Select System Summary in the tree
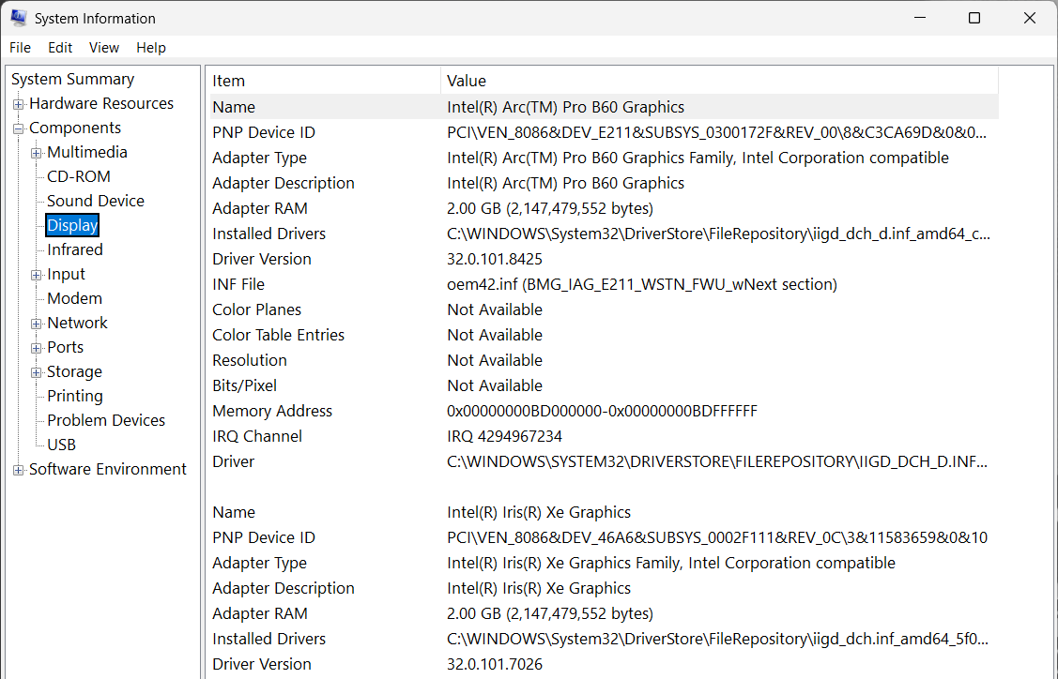Image resolution: width=1058 pixels, height=679 pixels. [x=73, y=80]
